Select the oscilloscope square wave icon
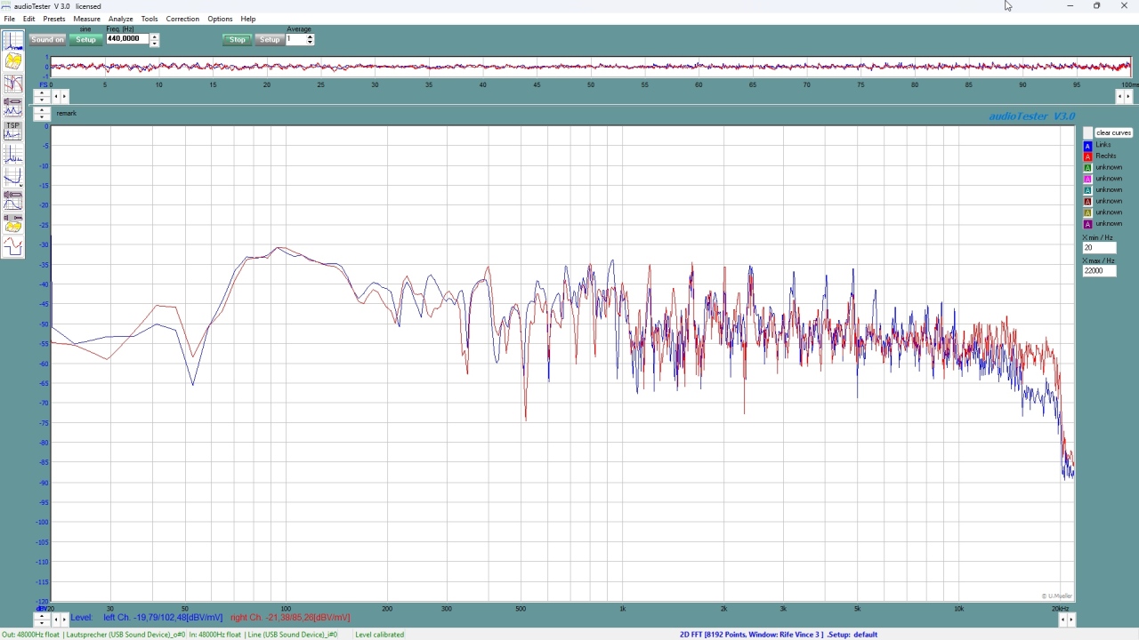 coord(13,246)
